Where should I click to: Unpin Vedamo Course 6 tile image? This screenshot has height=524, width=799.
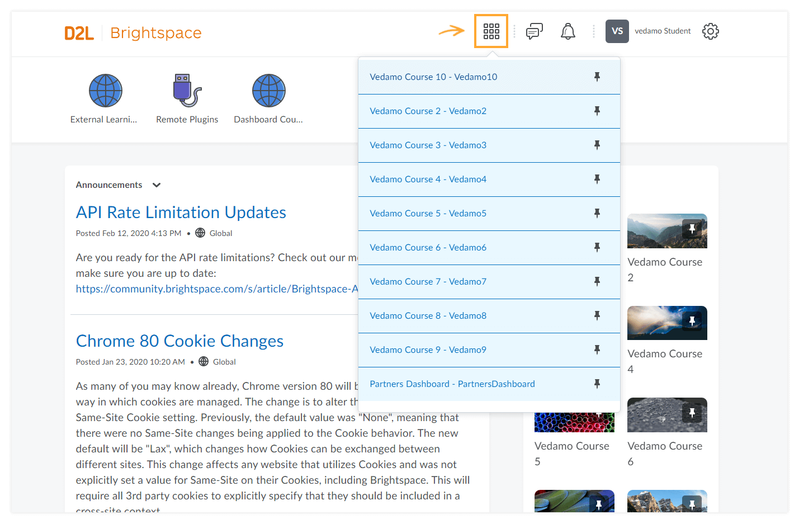point(692,413)
